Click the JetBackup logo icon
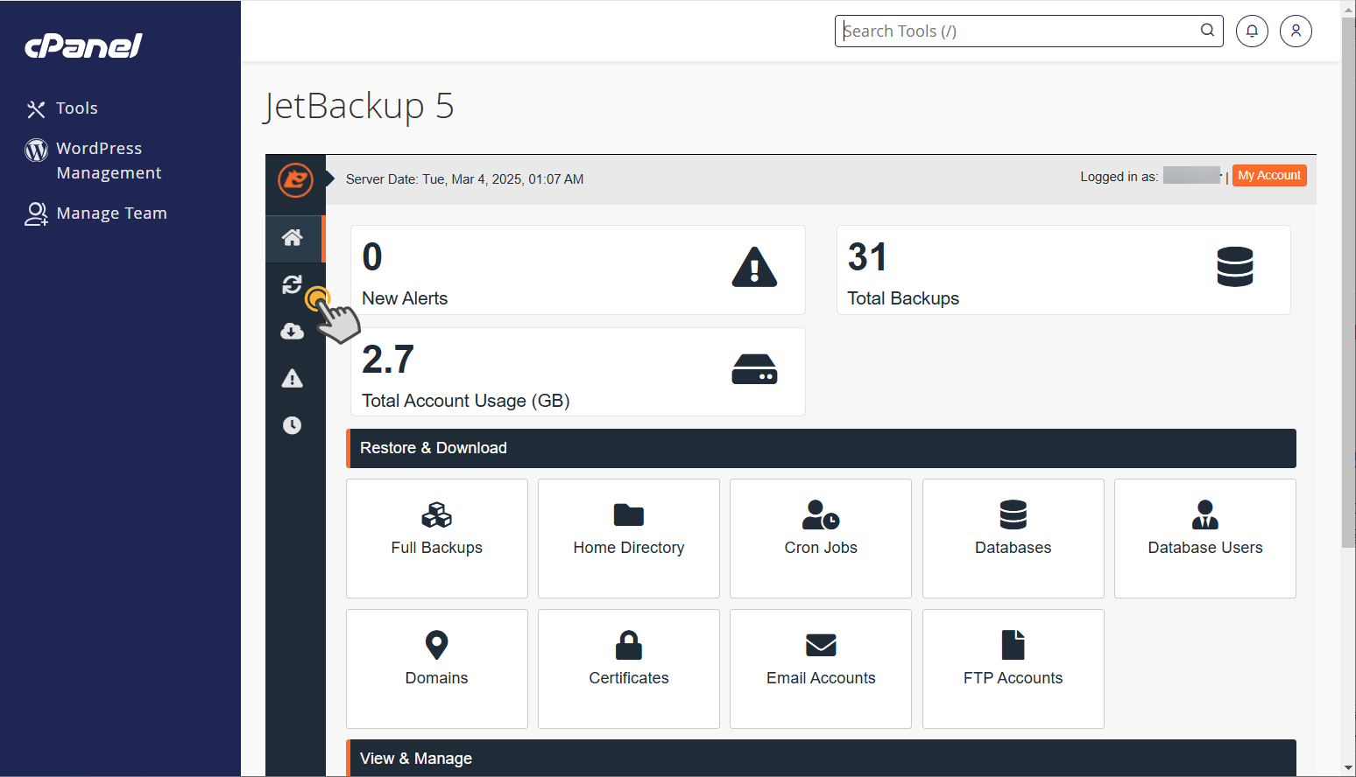Viewport: 1356px width, 777px height. [x=295, y=180]
